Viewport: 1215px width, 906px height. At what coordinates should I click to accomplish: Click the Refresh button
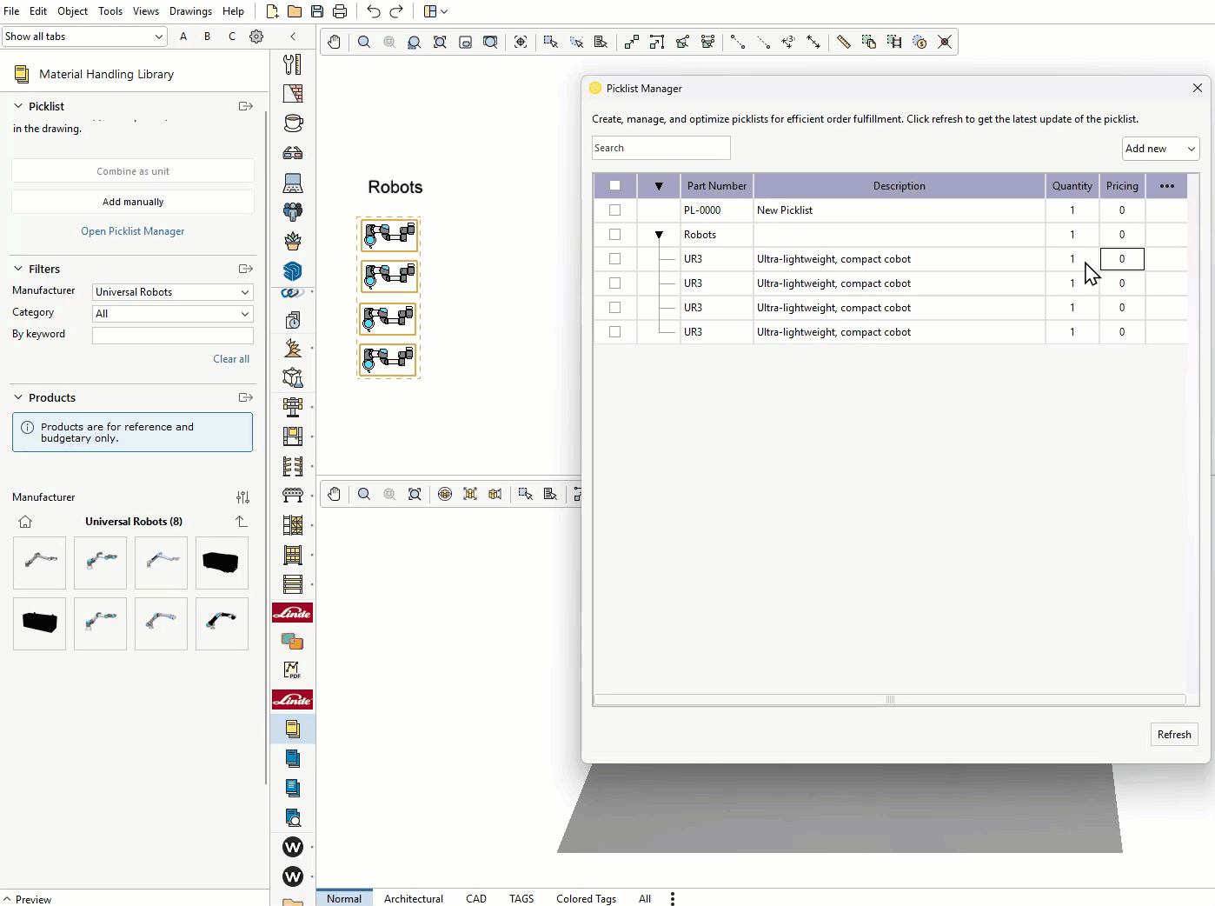[1174, 735]
